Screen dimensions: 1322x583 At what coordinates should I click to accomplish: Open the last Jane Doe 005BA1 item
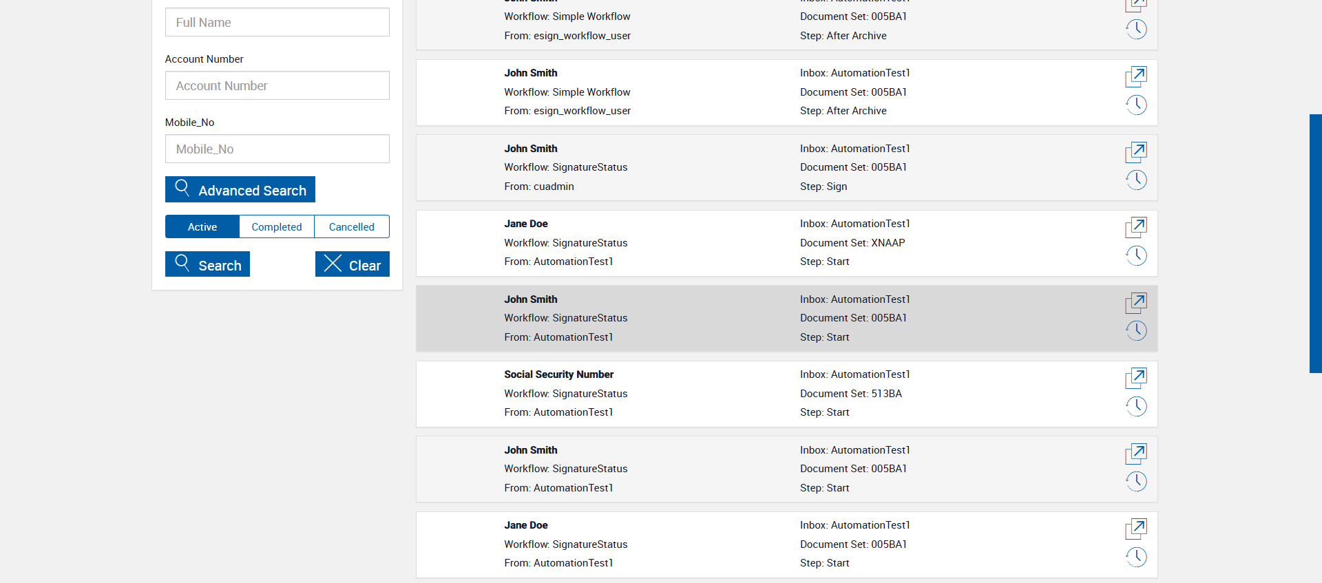coord(1136,528)
